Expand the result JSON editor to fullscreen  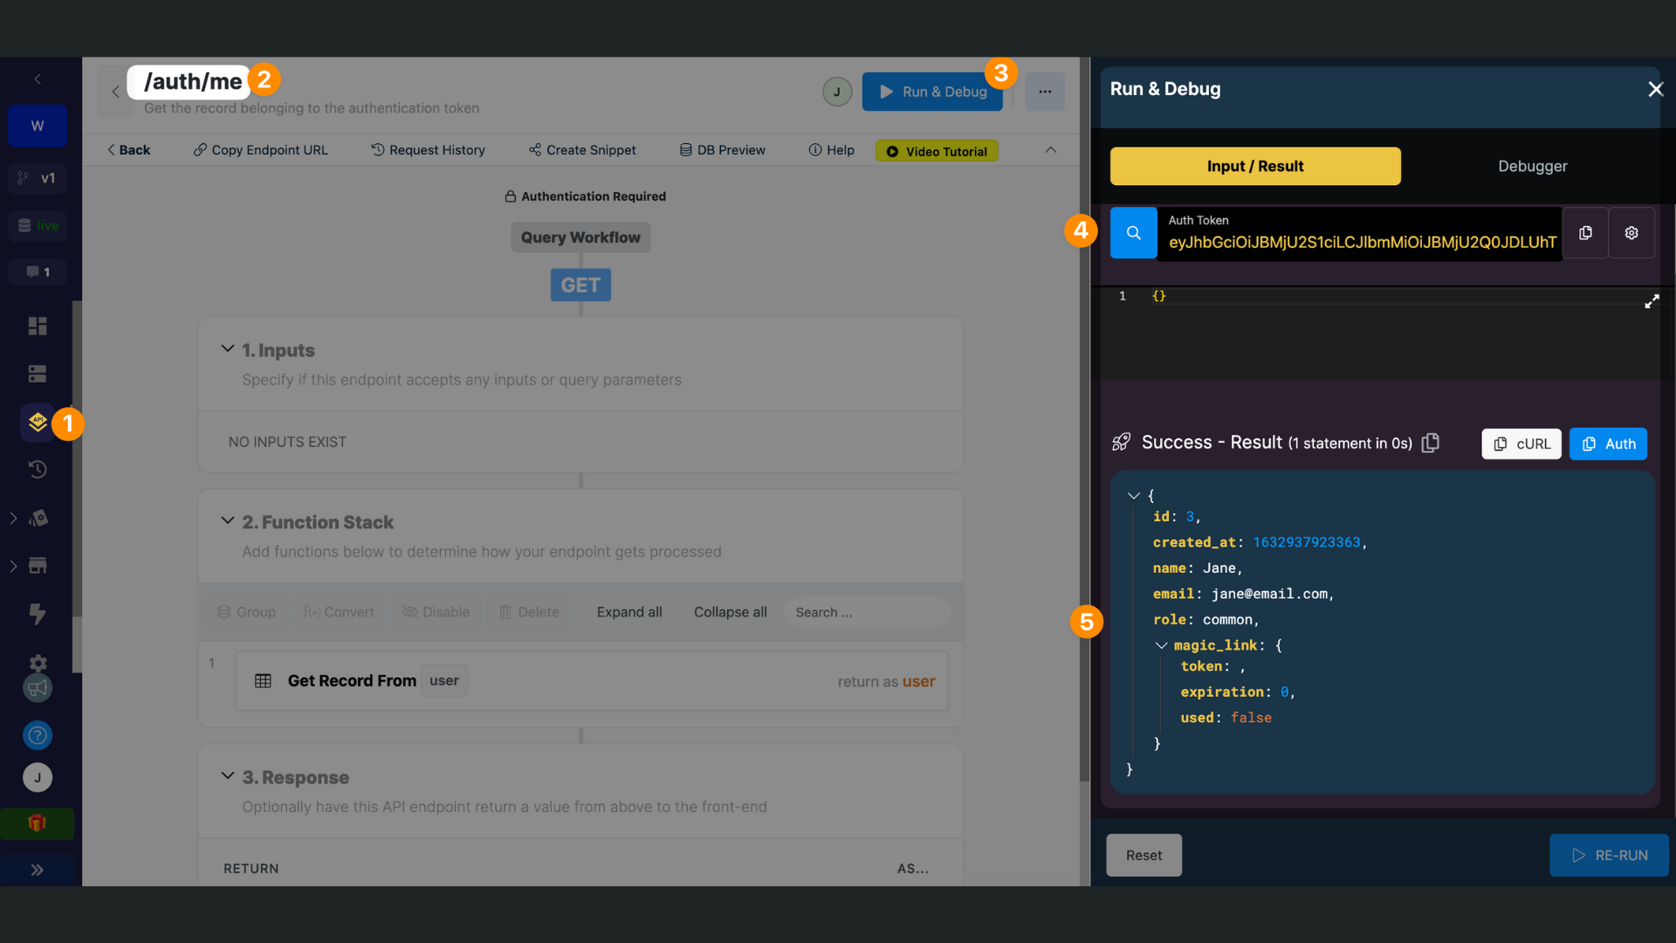coord(1652,301)
